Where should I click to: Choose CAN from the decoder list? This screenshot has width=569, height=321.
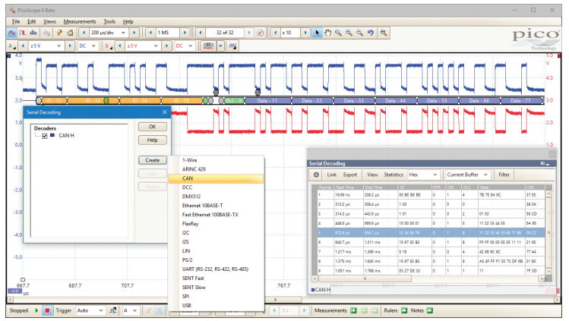coord(216,178)
